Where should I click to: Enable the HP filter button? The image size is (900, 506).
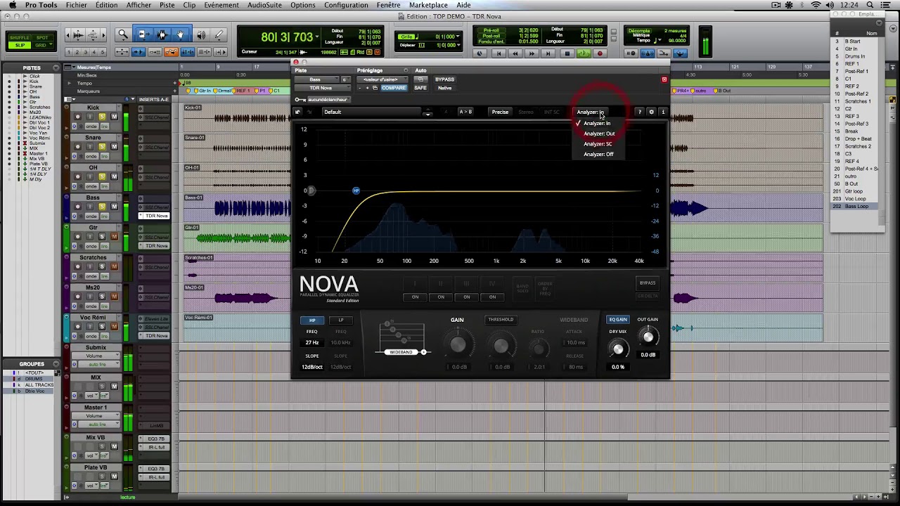(x=312, y=320)
